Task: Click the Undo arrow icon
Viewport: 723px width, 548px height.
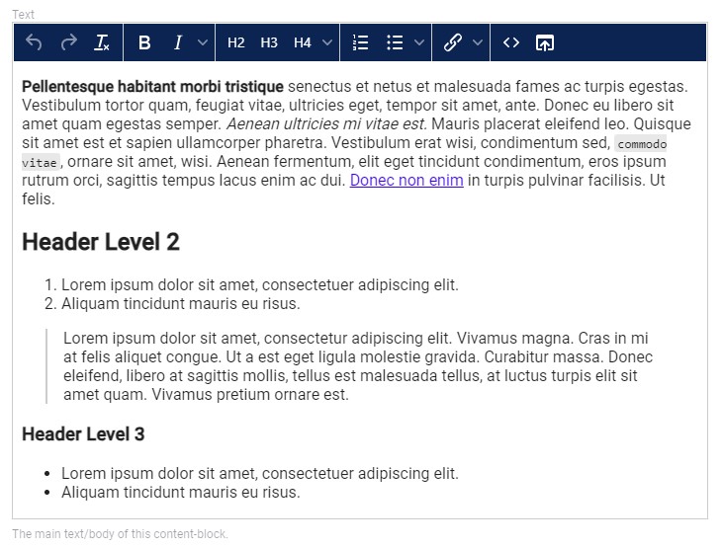Action: (x=35, y=42)
